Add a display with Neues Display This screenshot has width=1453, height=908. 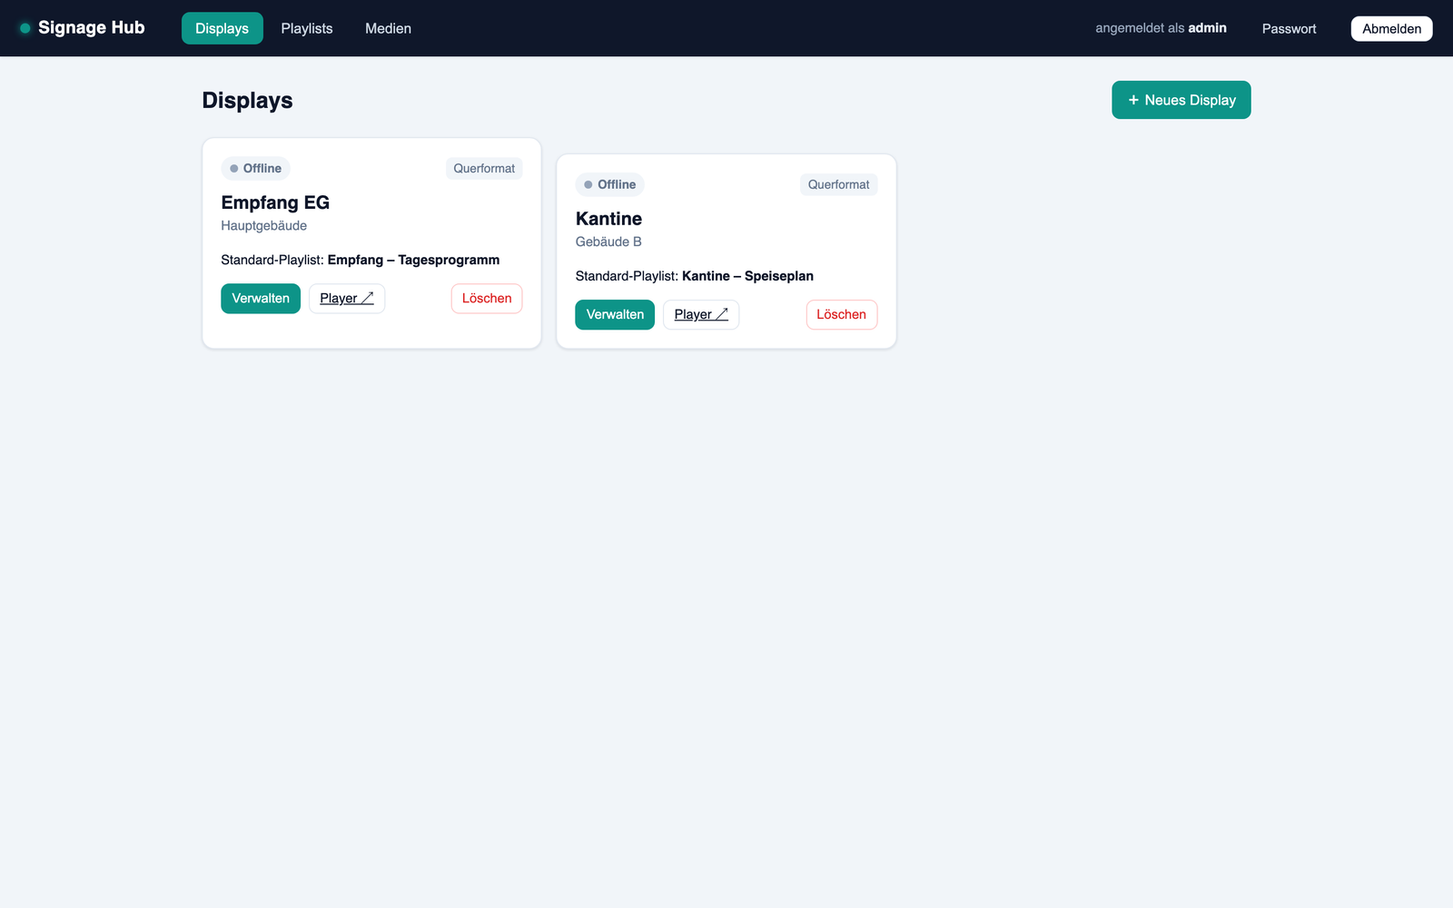1181,100
